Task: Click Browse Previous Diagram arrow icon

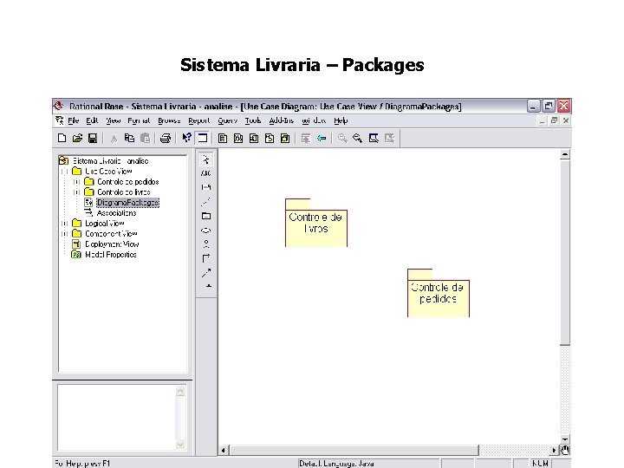Action: pos(322,138)
